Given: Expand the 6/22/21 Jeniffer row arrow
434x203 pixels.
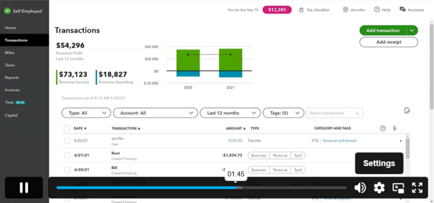Looking at the screenshot, I should point(401,141).
